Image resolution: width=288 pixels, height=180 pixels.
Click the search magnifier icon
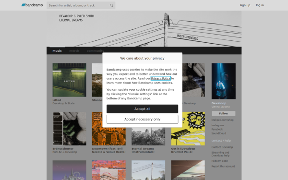[x=111, y=5]
